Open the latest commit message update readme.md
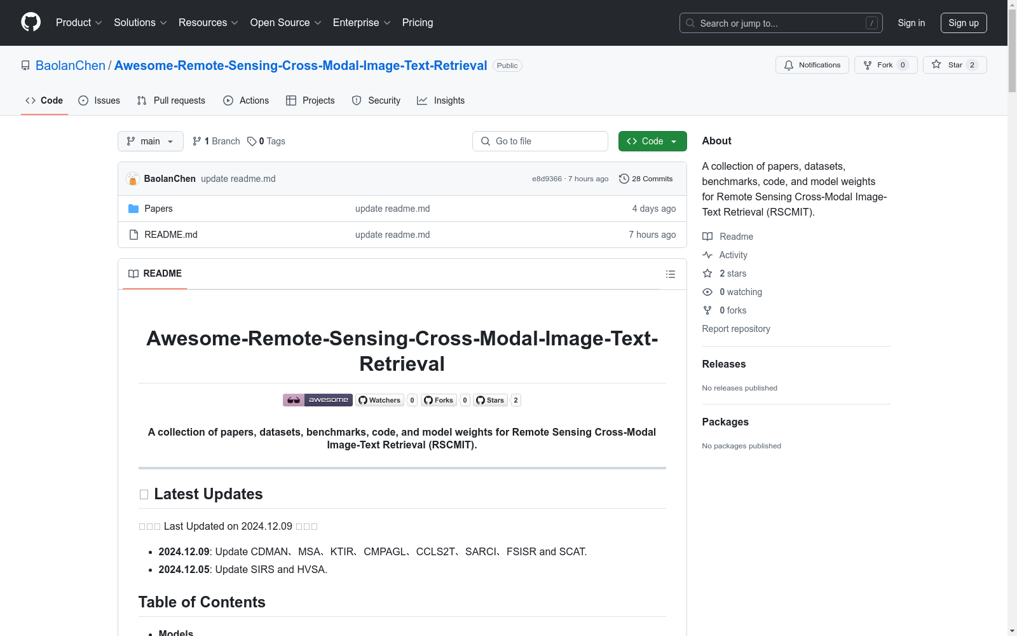Image resolution: width=1017 pixels, height=636 pixels. pos(238,179)
